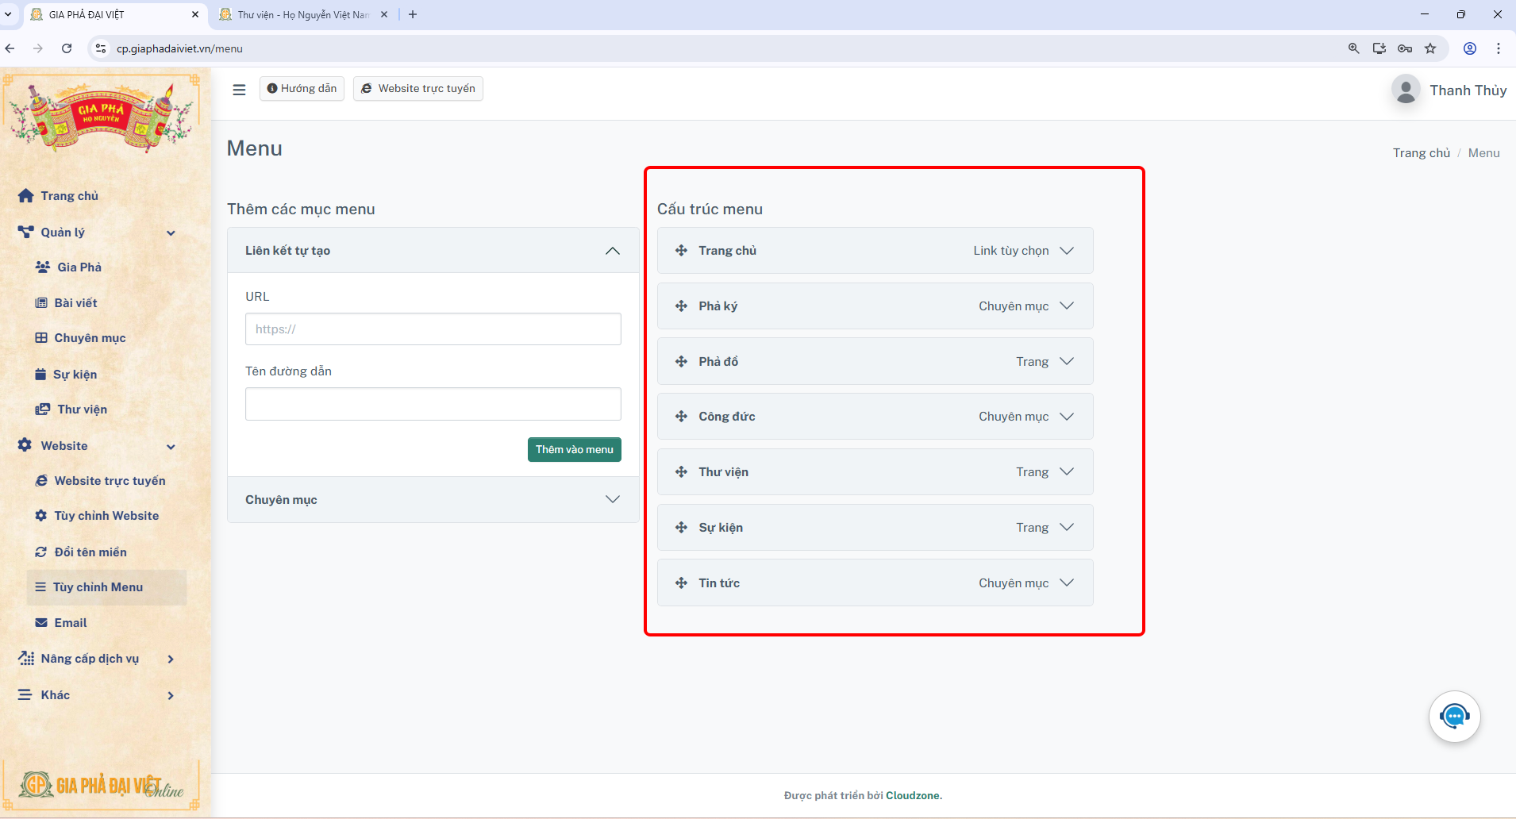Open the Hướng dẫn guide button
The height and width of the screenshot is (819, 1516).
(302, 88)
